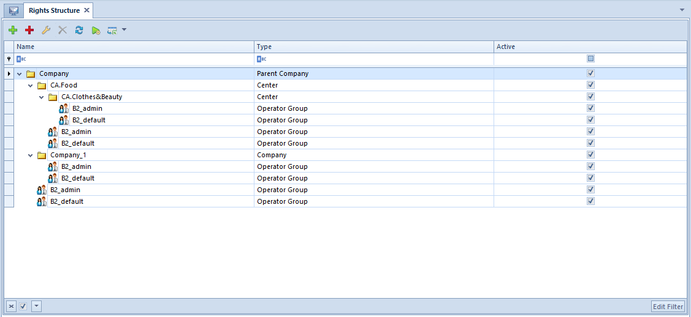Toggle Active checkbox of B2_default under Company_1
The image size is (691, 317).
591,178
